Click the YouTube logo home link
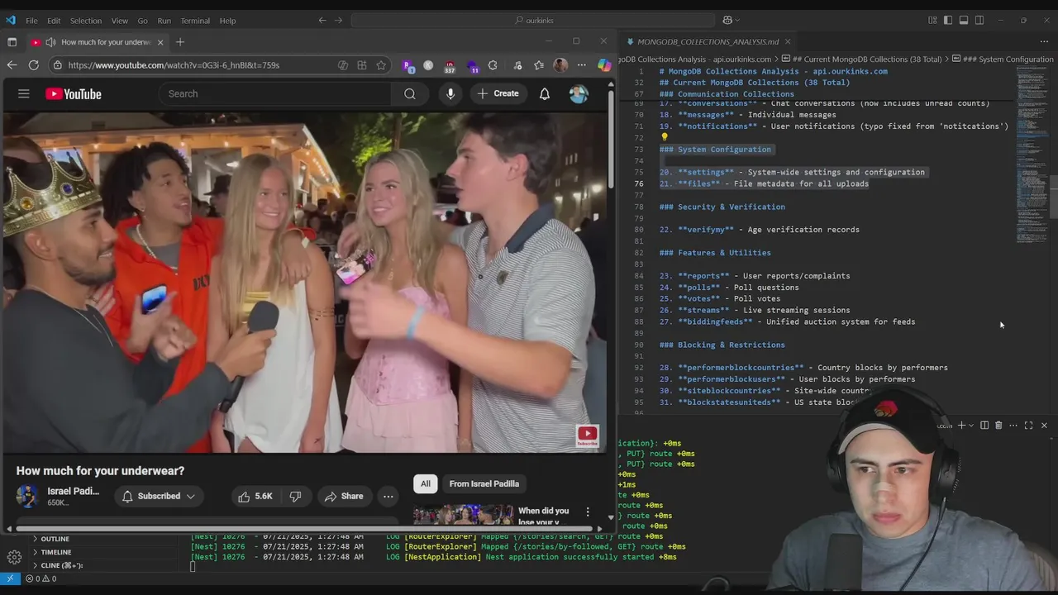Viewport: 1058px width, 595px height. click(74, 94)
